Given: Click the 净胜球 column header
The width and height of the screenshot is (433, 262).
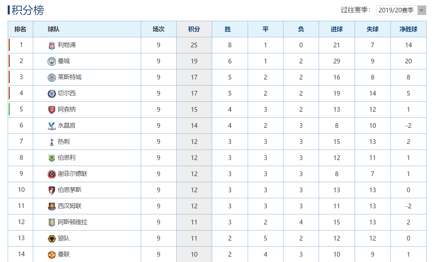Looking at the screenshot, I should click(x=408, y=29).
